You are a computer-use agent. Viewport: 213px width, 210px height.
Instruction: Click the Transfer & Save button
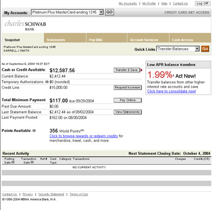coord(127,70)
